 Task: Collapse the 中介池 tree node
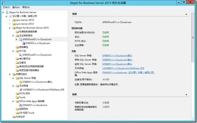point(13,51)
